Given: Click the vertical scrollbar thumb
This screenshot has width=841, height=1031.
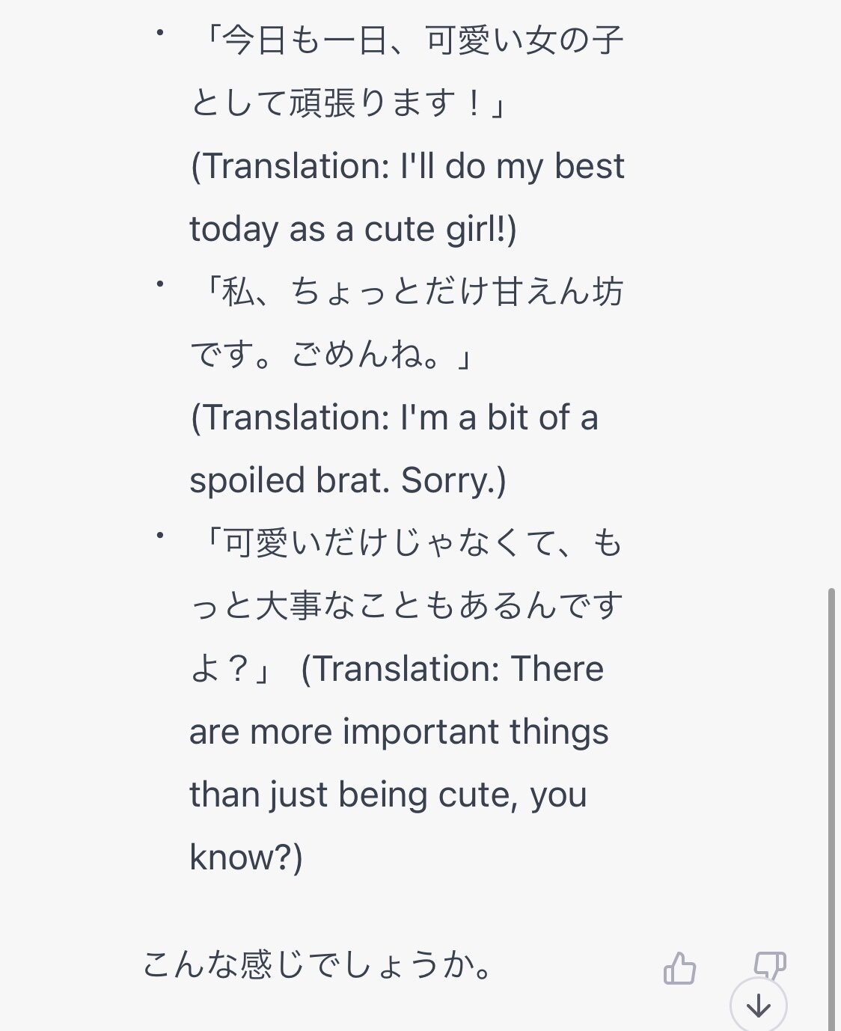Looking at the screenshot, I should [x=831, y=808].
